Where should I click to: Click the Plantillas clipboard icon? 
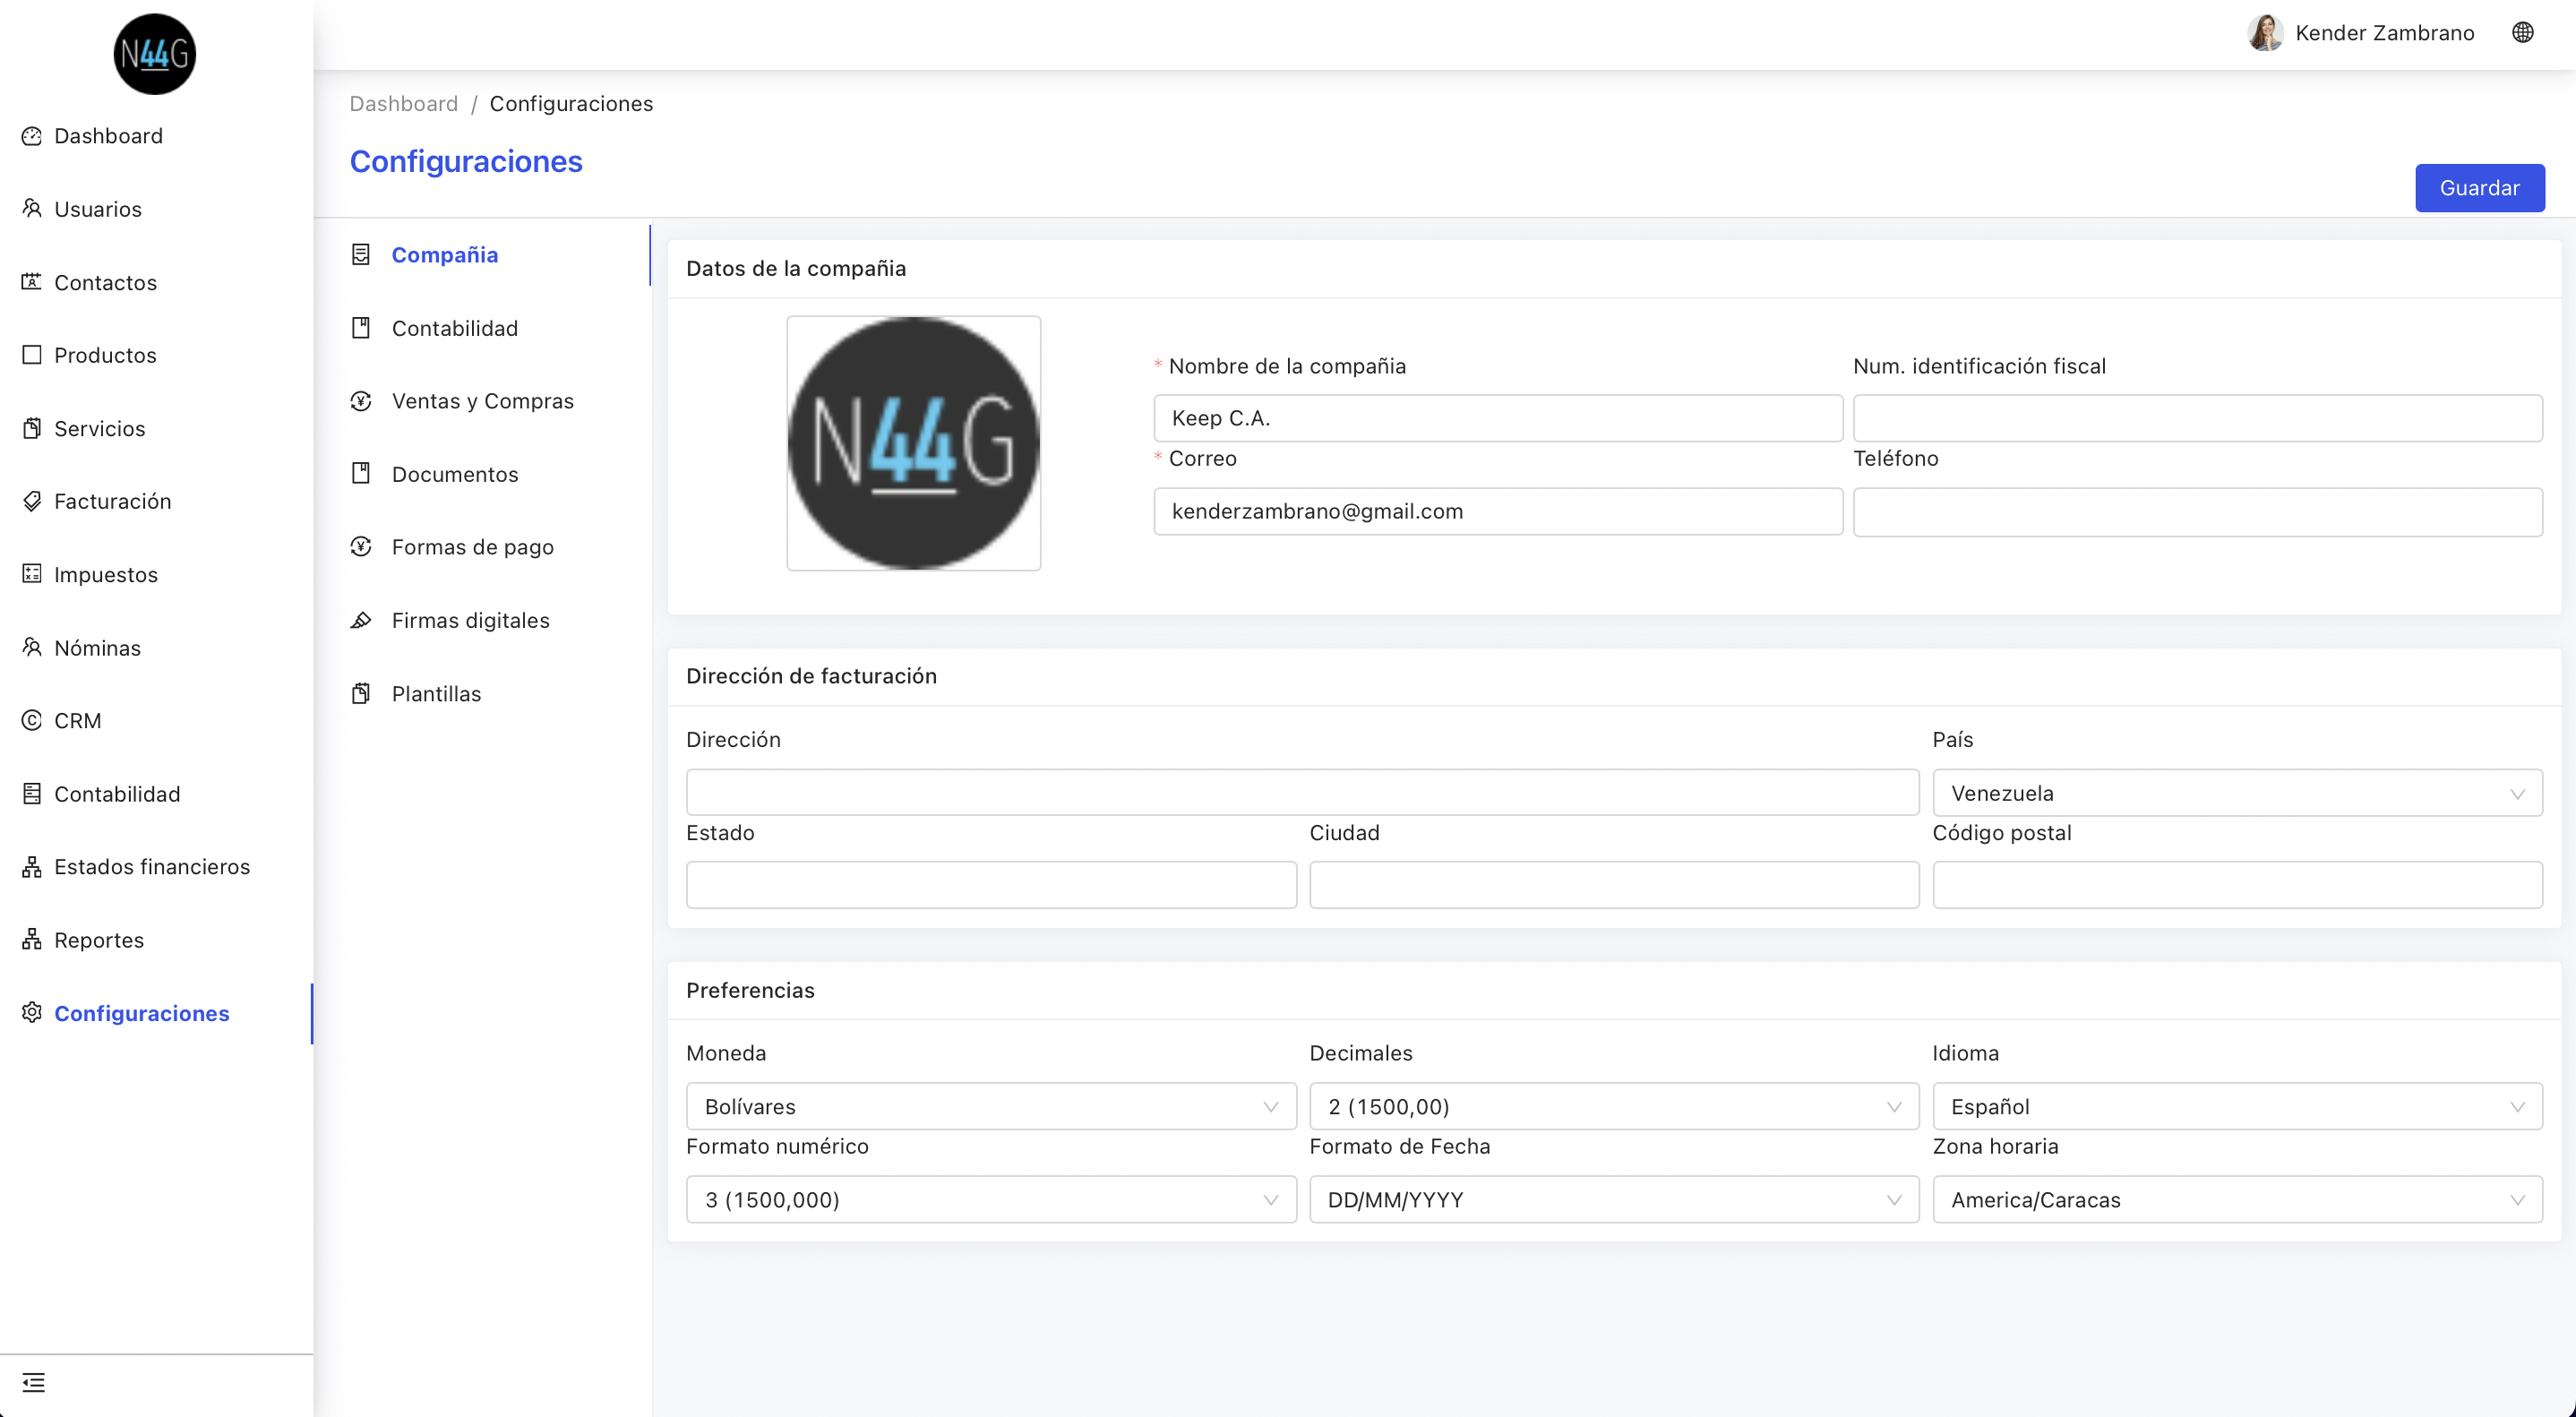pyautogui.click(x=361, y=693)
